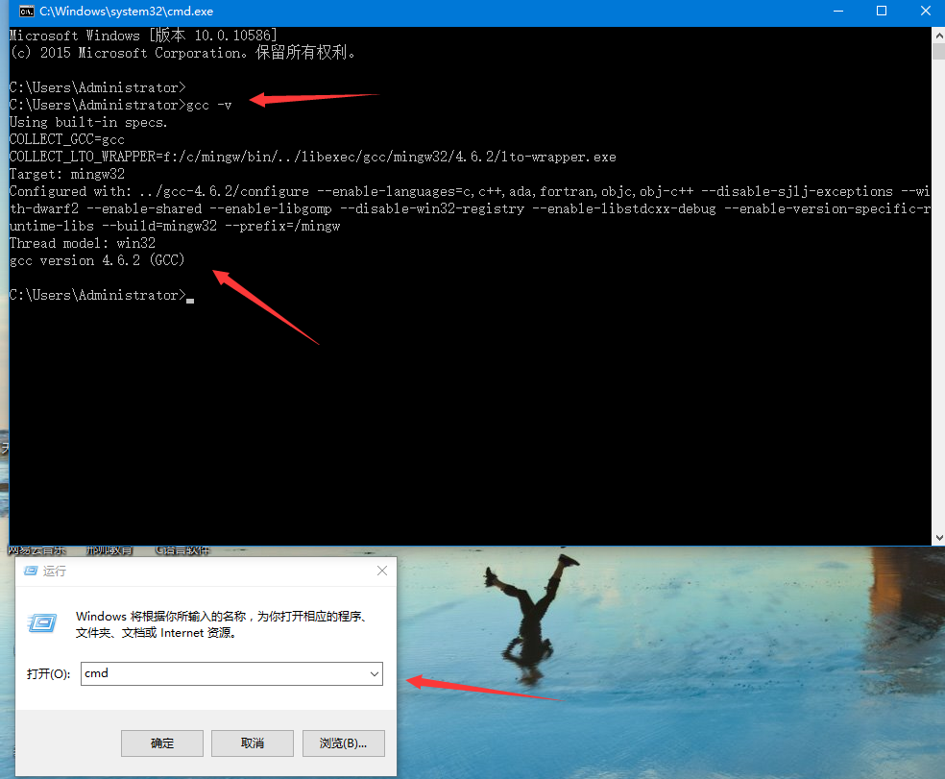Expand the 打开(O) combo box dropdown arrow

coord(374,674)
